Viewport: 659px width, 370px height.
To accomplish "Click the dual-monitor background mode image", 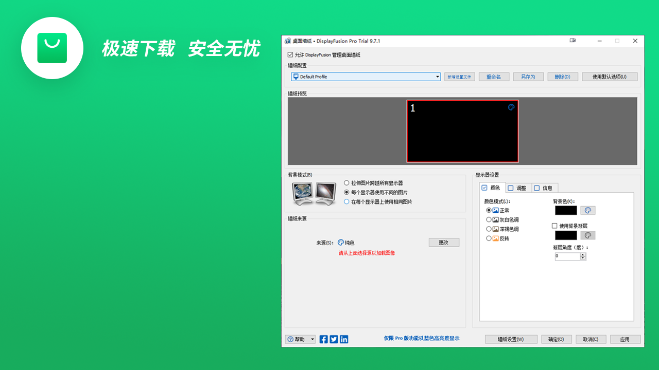I will 314,194.
